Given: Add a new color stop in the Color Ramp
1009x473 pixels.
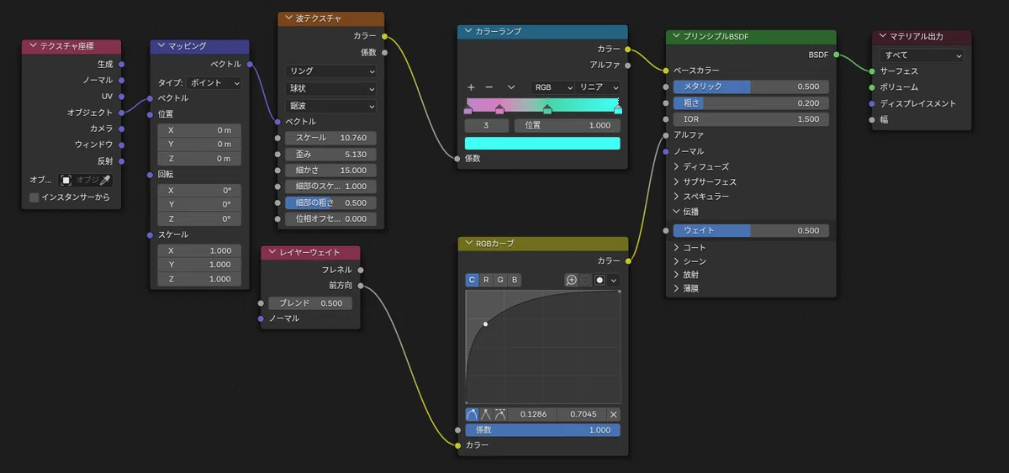Looking at the screenshot, I should point(471,87).
